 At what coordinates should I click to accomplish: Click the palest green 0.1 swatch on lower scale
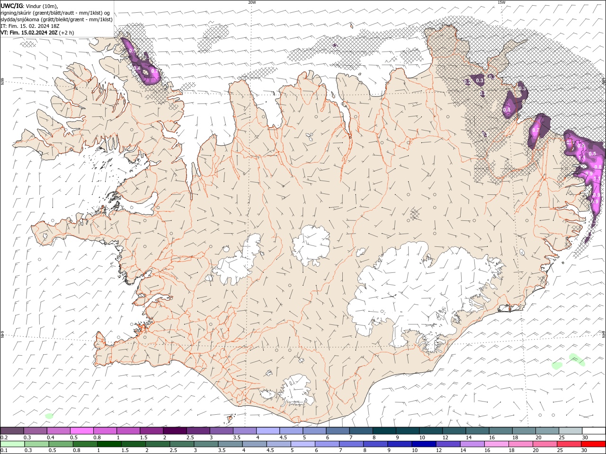(x=13, y=444)
